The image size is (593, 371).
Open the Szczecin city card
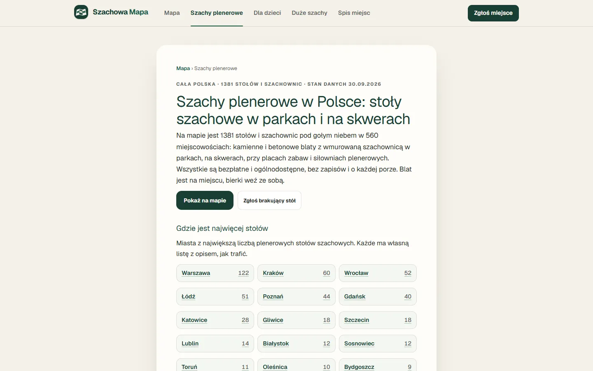[378, 320]
